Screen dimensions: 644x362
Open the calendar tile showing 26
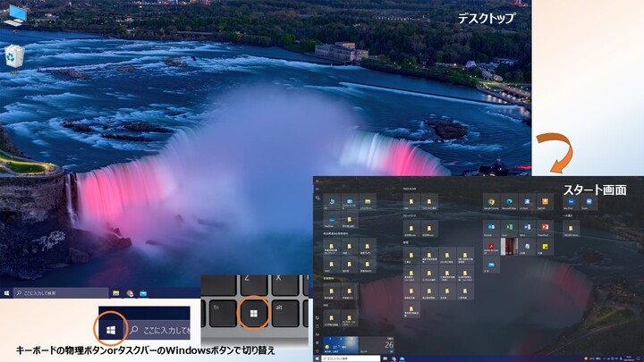[x=377, y=345]
